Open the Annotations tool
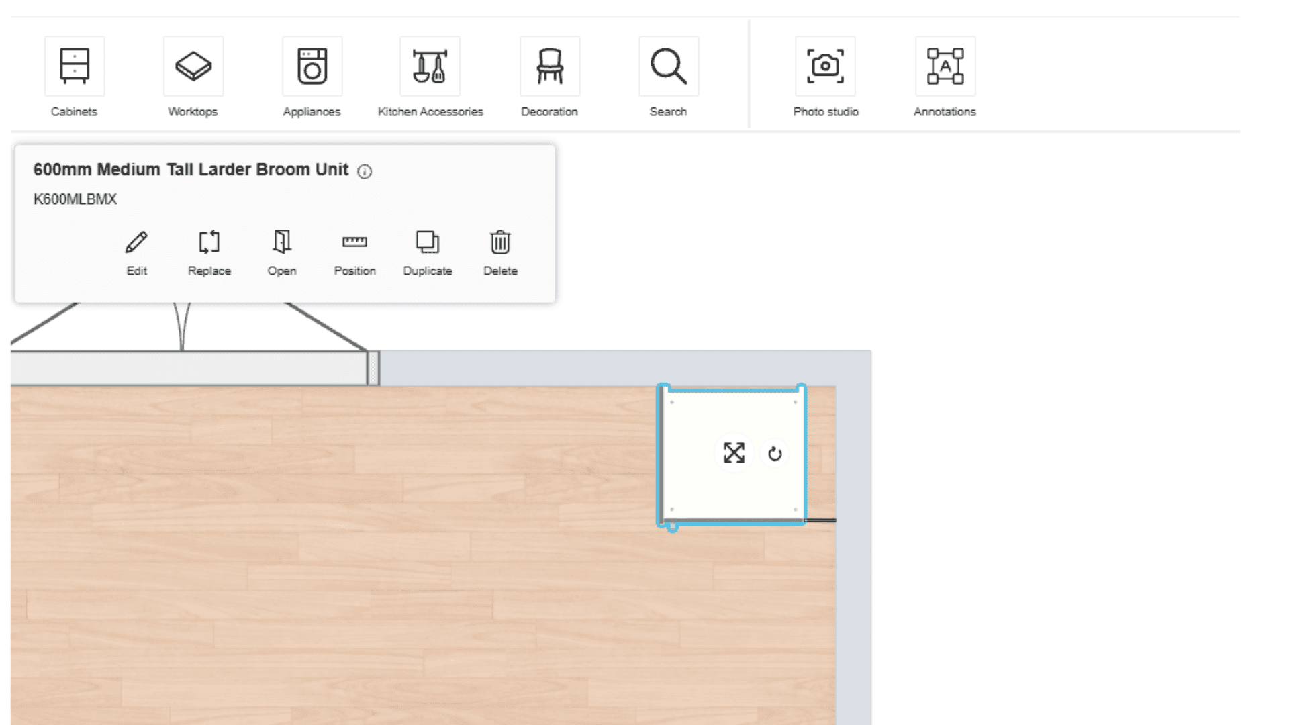This screenshot has width=1289, height=725. pos(945,66)
